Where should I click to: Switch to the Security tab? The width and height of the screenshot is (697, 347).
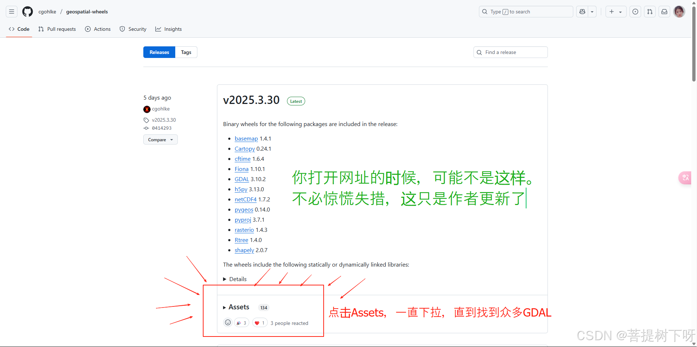click(x=133, y=29)
